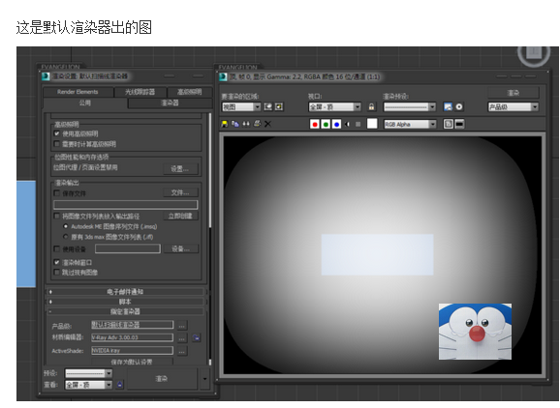The width and height of the screenshot is (560, 408).
Task: Select 原有 3ds max 图像文件列表 radio button
Action: click(65, 237)
